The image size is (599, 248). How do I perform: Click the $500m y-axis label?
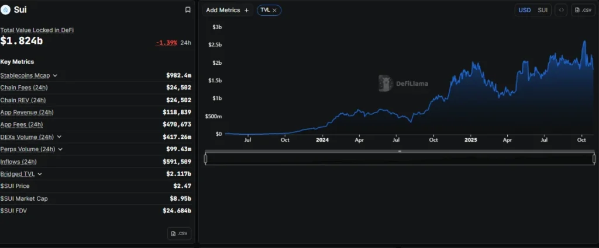point(214,116)
